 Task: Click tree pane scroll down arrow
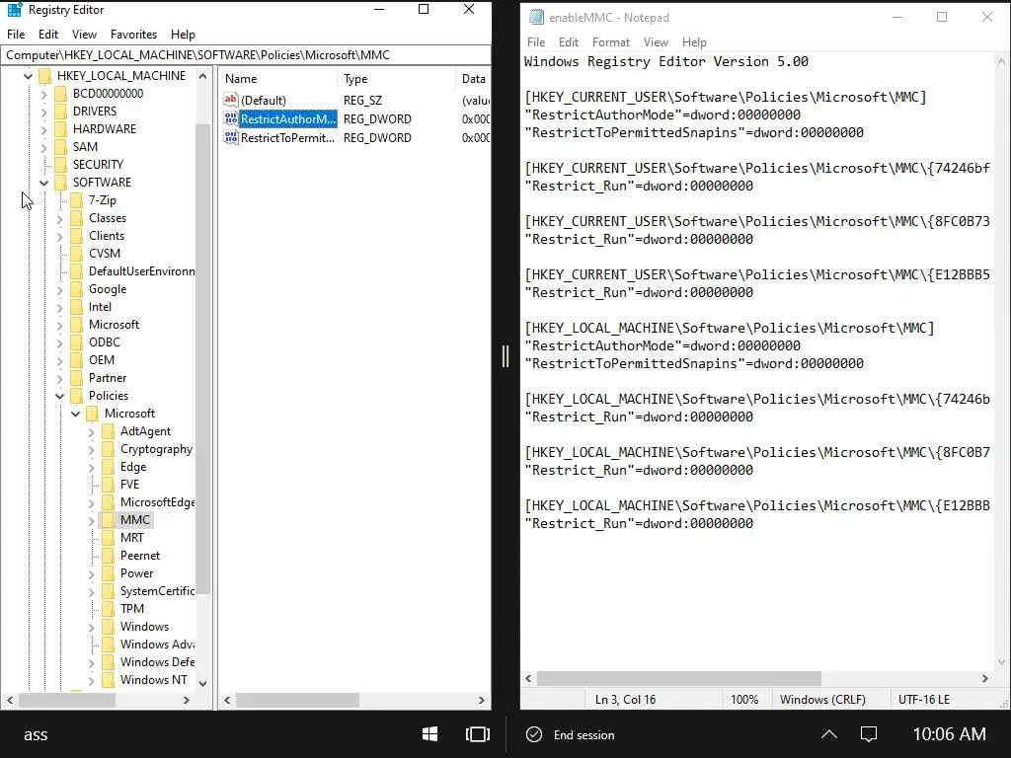[203, 683]
